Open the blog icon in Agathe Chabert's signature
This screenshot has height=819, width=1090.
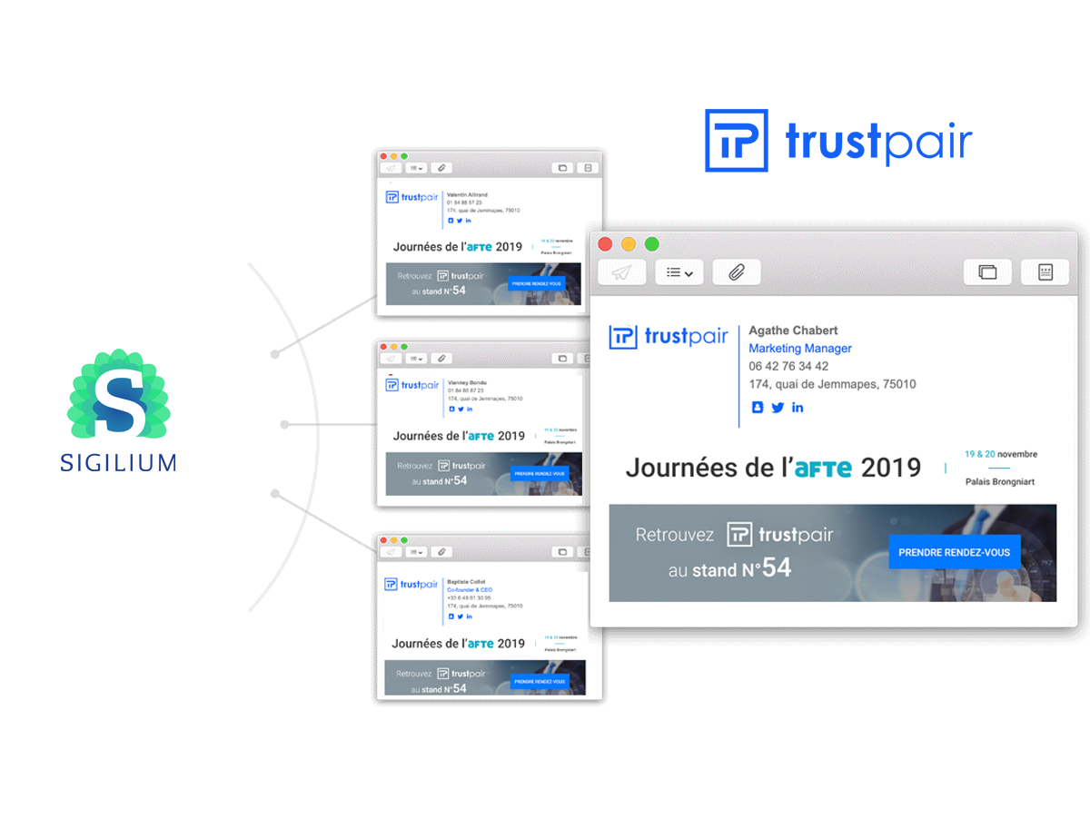click(758, 408)
